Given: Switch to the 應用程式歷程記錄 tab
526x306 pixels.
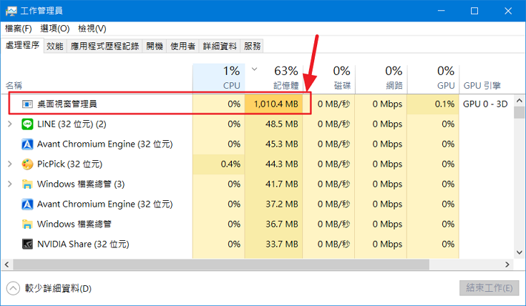Looking at the screenshot, I should [104, 46].
